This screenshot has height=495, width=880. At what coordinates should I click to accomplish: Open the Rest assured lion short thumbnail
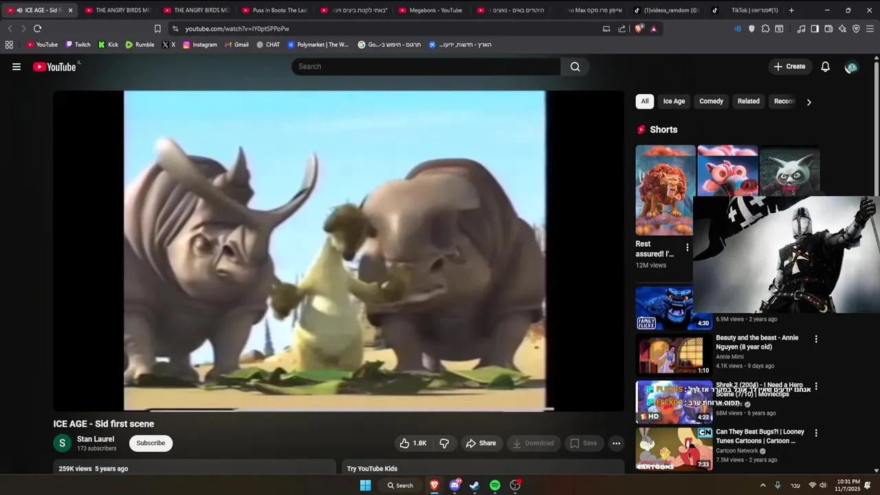click(665, 190)
